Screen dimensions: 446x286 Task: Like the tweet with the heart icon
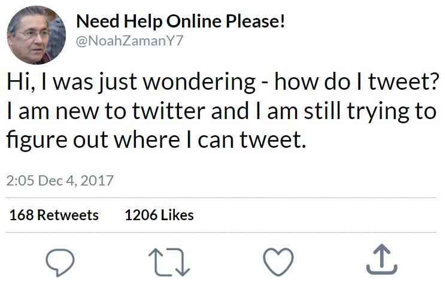(278, 261)
